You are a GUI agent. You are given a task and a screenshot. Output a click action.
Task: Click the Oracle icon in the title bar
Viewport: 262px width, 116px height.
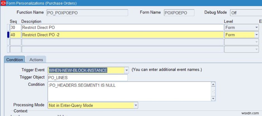coord(3,3)
